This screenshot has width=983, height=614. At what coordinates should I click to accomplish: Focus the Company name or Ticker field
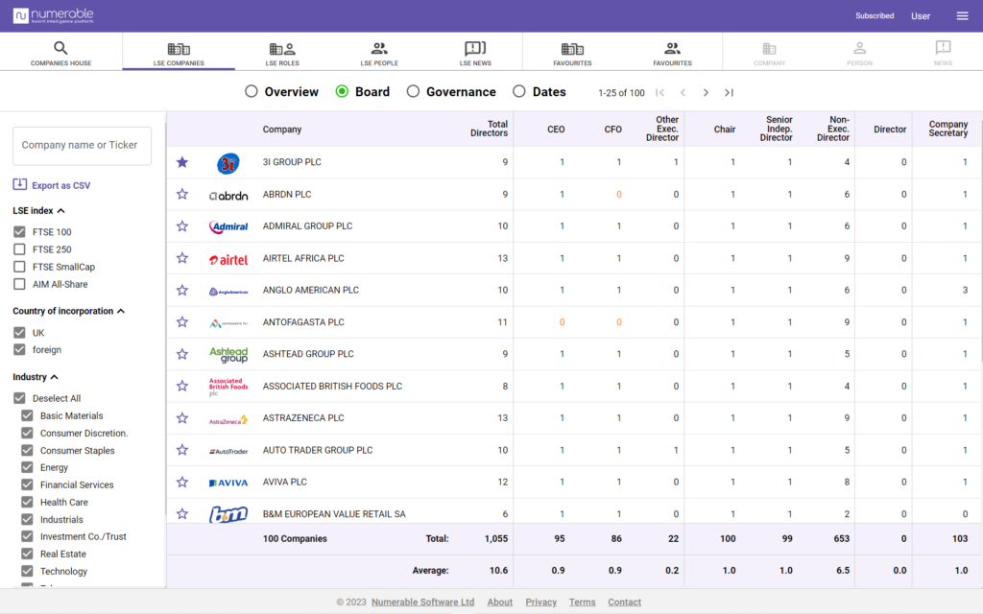point(83,146)
